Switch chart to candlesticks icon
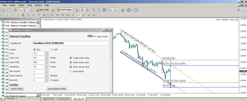 tap(82, 10)
